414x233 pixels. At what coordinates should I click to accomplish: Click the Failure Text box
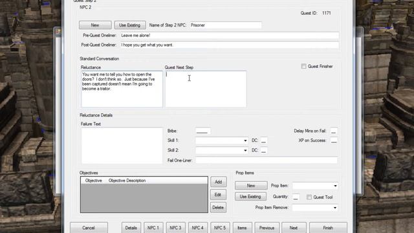coord(122,146)
